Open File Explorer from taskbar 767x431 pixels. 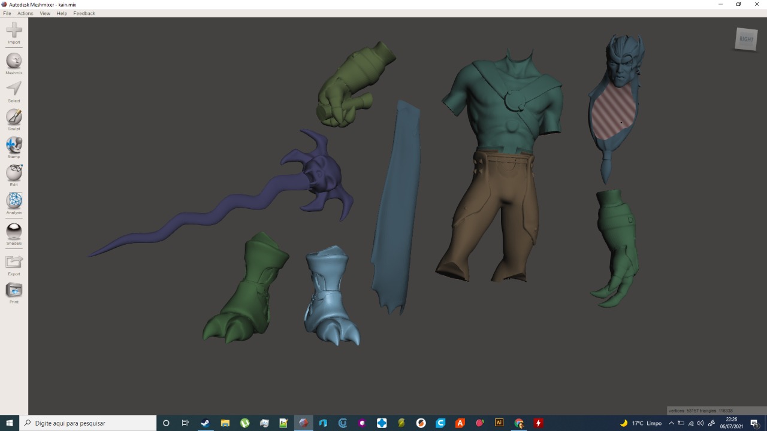point(225,423)
